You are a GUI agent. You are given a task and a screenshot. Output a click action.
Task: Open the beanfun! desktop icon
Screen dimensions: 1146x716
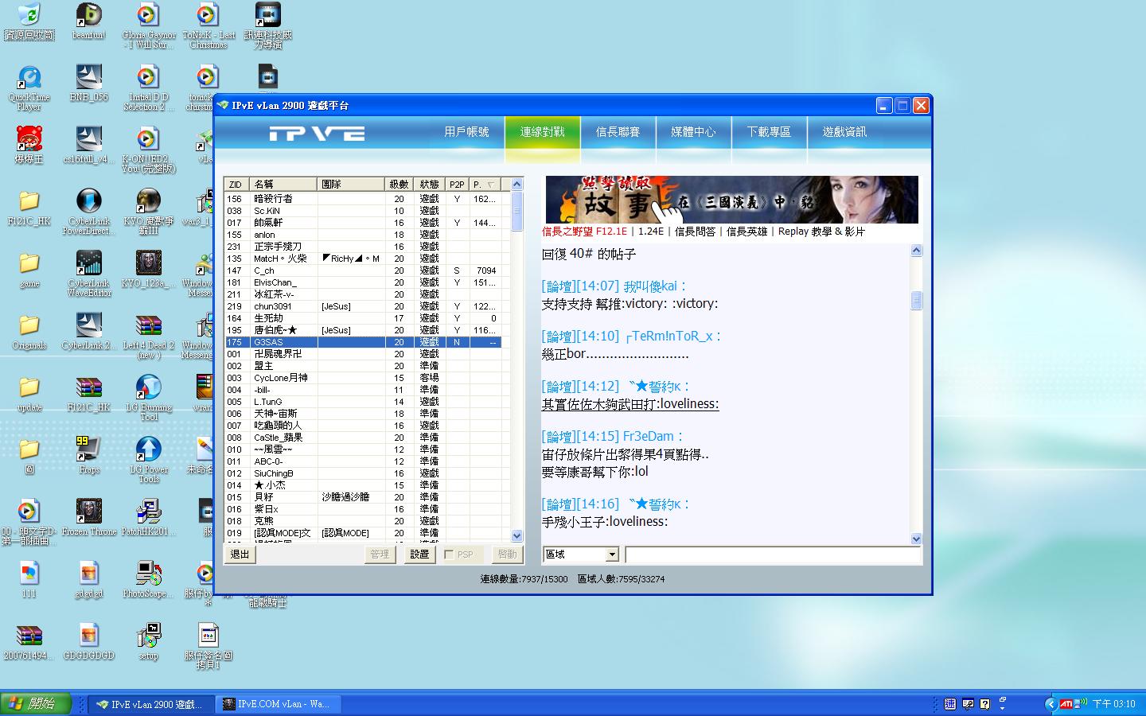tap(88, 16)
